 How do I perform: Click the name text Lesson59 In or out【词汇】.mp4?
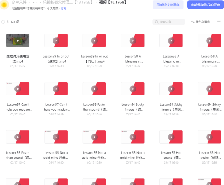[94, 59]
